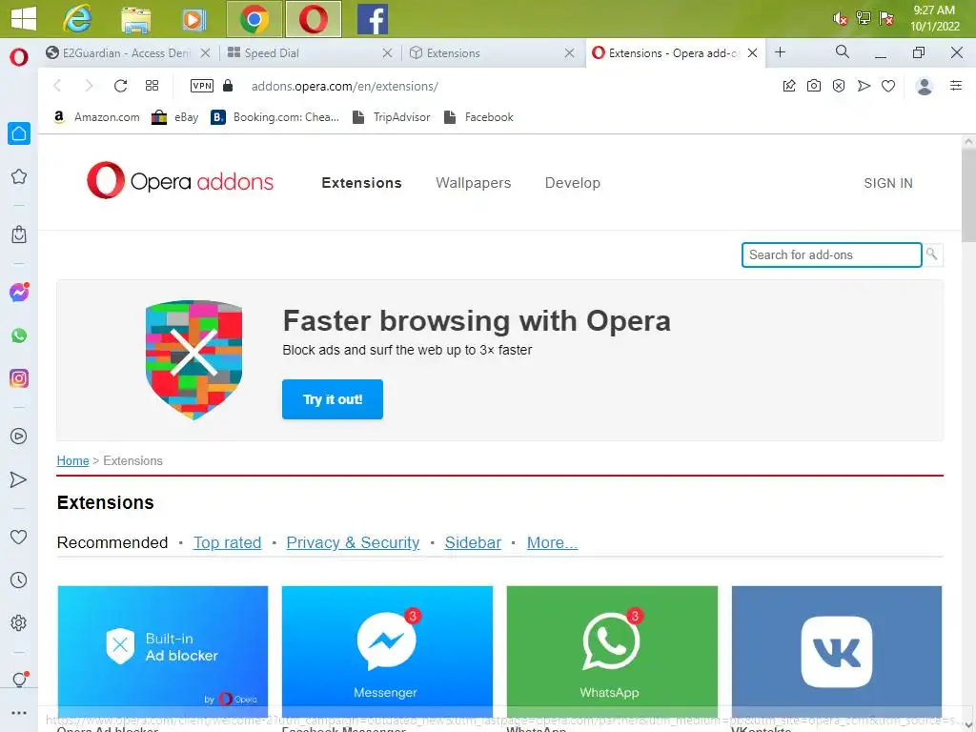The height and width of the screenshot is (732, 976).
Task: Open WhatsApp in the Opera sidebar
Action: point(19,335)
